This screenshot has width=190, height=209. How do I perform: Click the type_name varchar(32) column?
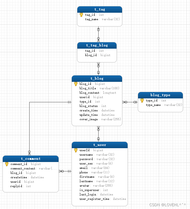pyautogui.click(x=164, y=105)
